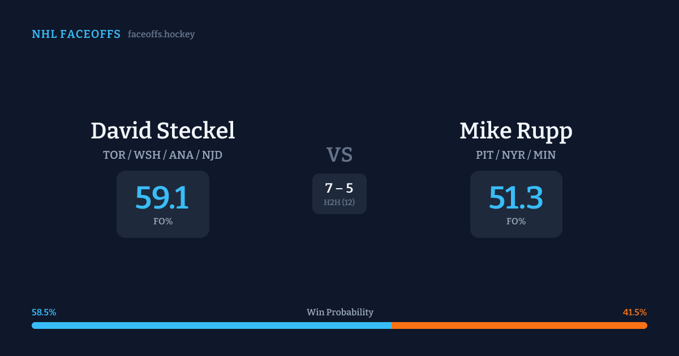Click the FO% label under 51.3
This screenshot has width=679, height=356.
(516, 222)
